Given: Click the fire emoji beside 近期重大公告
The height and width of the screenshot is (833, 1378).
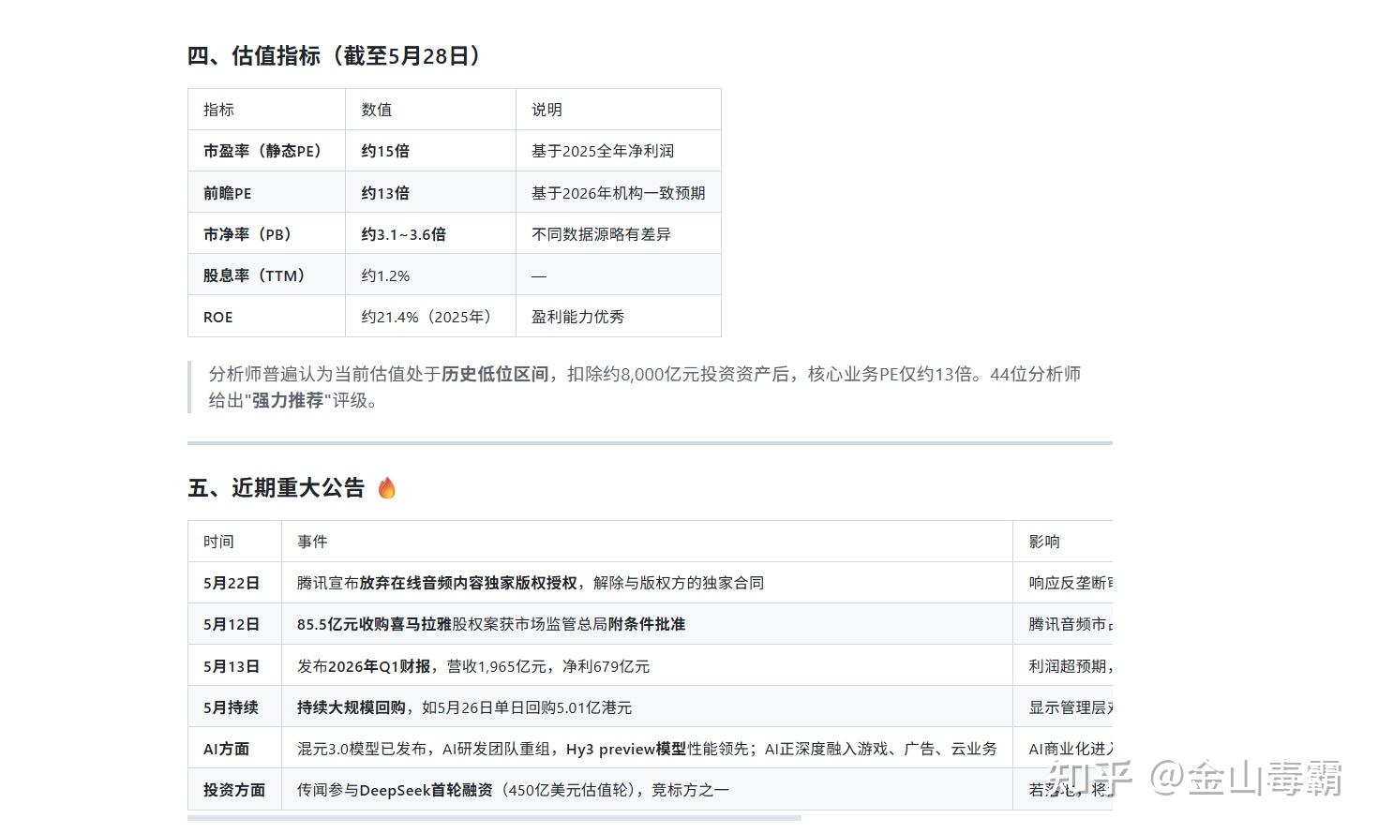Looking at the screenshot, I should pos(386,488).
